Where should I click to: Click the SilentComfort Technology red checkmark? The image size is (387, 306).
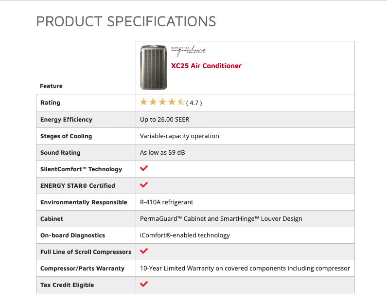pos(144,168)
